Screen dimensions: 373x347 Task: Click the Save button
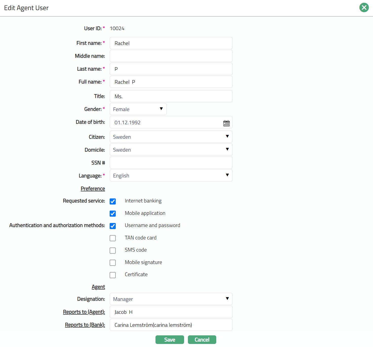pos(170,340)
